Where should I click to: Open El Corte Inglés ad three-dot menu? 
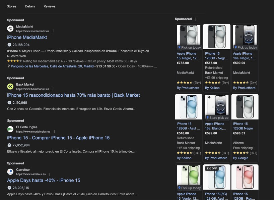click(x=54, y=132)
